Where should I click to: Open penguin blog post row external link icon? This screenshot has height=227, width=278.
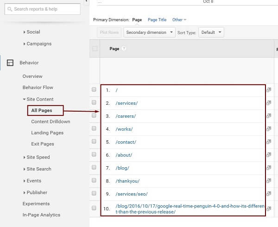click(269, 208)
